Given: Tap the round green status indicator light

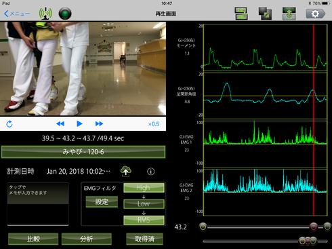Looking at the screenshot, I should [x=65, y=14].
